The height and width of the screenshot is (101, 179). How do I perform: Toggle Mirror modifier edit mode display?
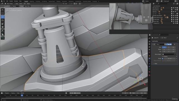tap(167, 44)
